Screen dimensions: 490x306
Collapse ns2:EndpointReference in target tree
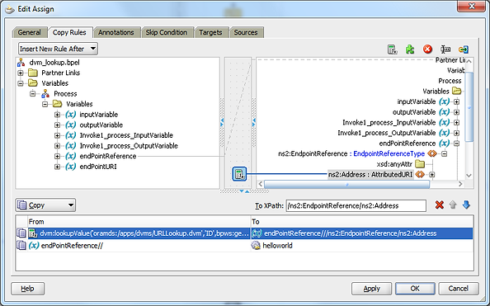pyautogui.click(x=444, y=153)
